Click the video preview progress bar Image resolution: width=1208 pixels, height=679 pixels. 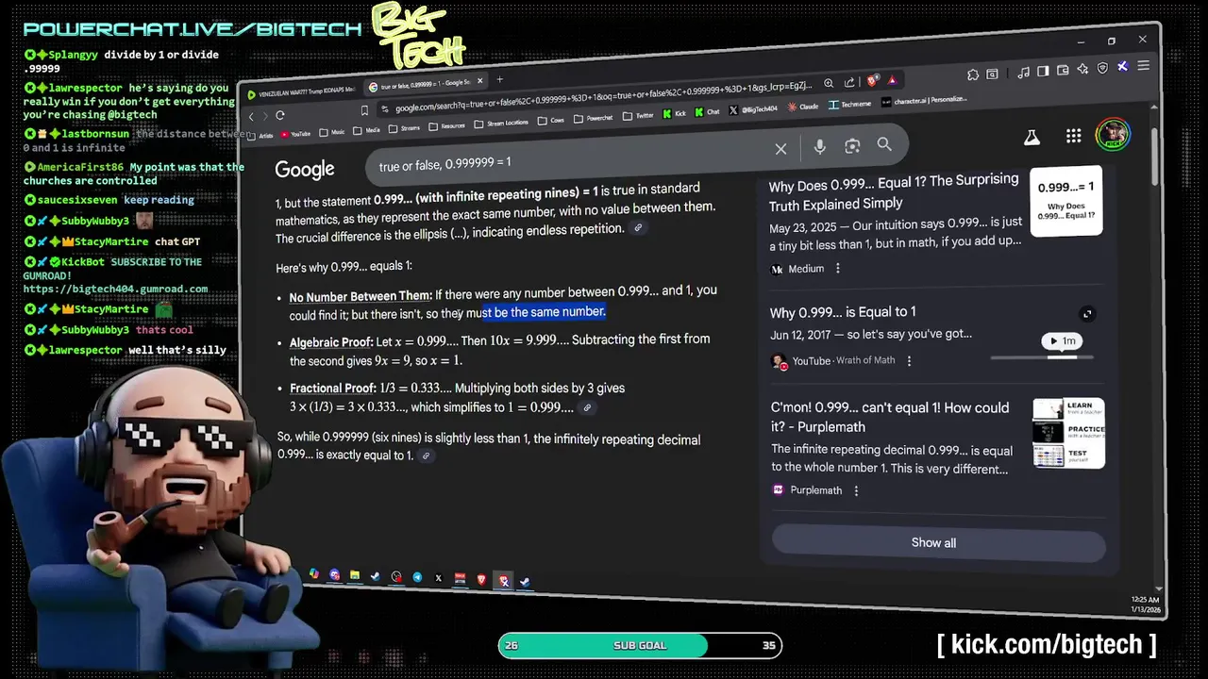(1042, 357)
